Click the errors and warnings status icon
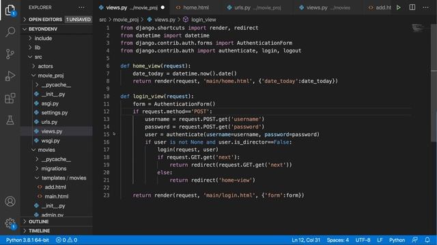 (67, 240)
